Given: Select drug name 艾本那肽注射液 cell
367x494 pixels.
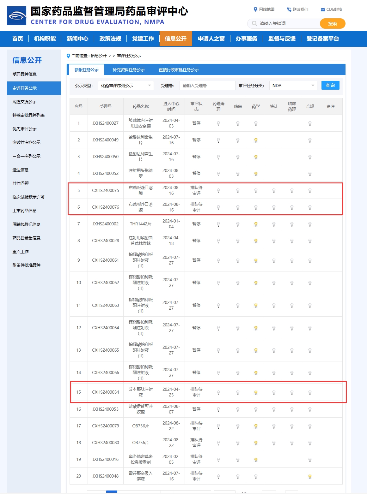Looking at the screenshot, I should 141,392.
